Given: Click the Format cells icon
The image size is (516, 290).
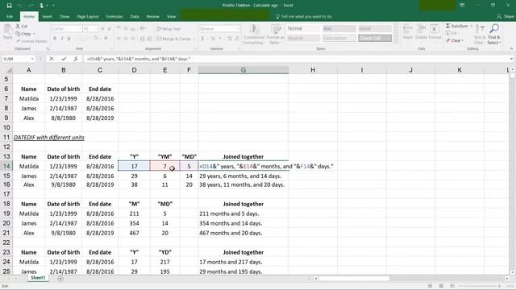Looking at the screenshot, I should click(435, 29).
